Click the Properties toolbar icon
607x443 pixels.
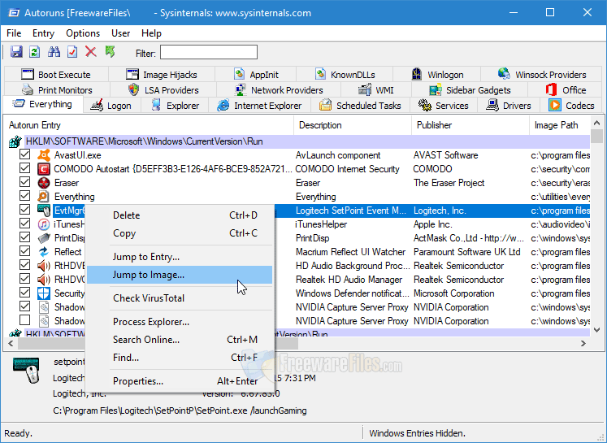(72, 52)
